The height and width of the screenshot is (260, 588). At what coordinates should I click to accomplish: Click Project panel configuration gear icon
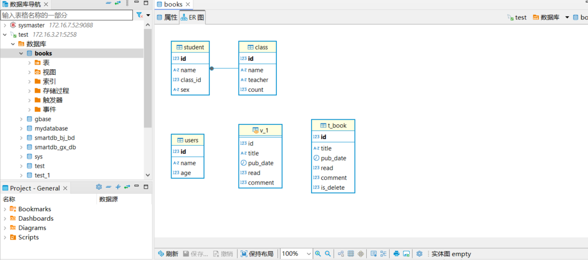(99, 188)
